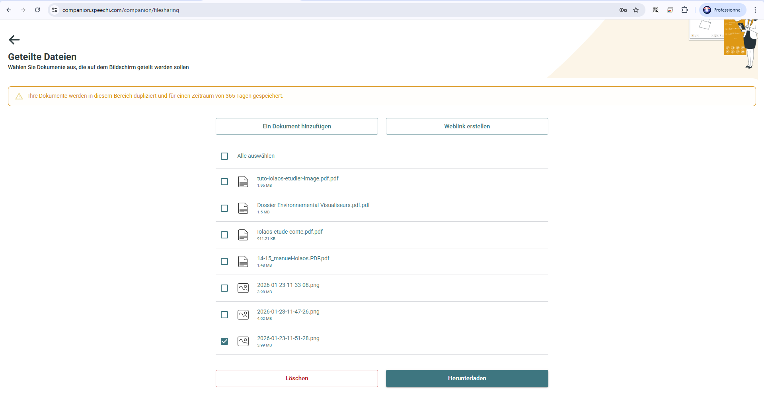Click the password key icon in address bar
The height and width of the screenshot is (395, 764).
[623, 10]
